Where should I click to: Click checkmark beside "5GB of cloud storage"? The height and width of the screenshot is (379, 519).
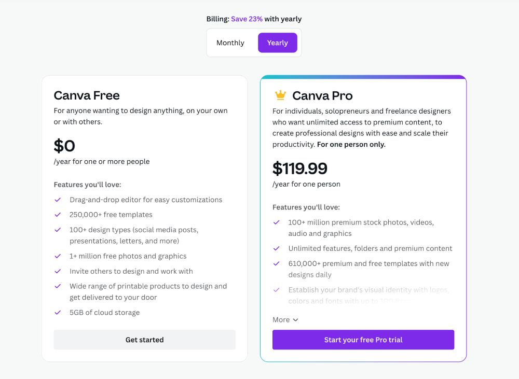[57, 312]
